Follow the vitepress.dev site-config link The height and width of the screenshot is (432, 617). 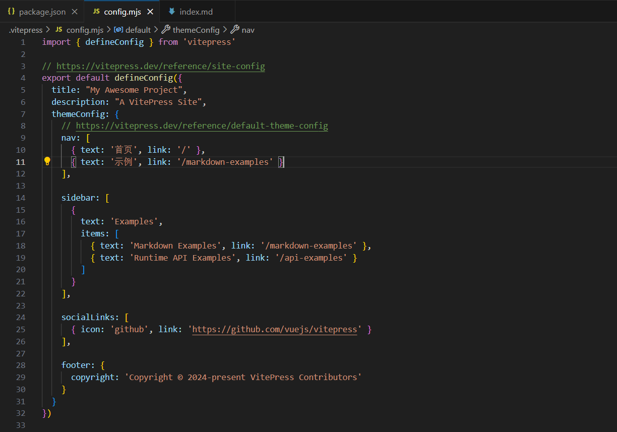(161, 66)
